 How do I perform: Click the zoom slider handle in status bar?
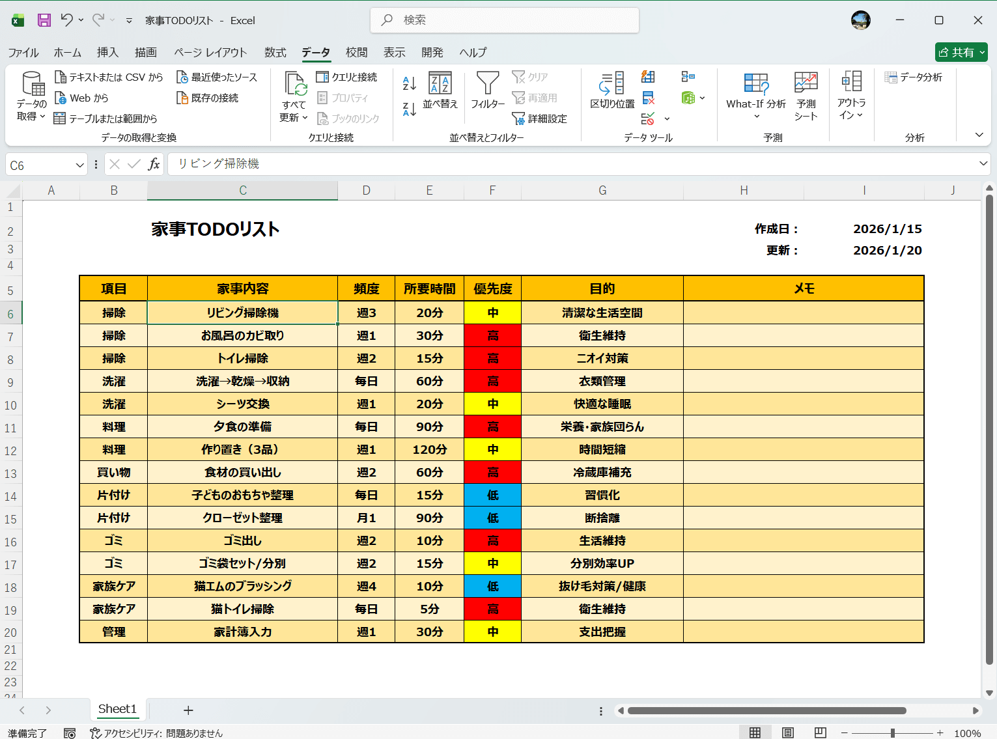coord(892,733)
